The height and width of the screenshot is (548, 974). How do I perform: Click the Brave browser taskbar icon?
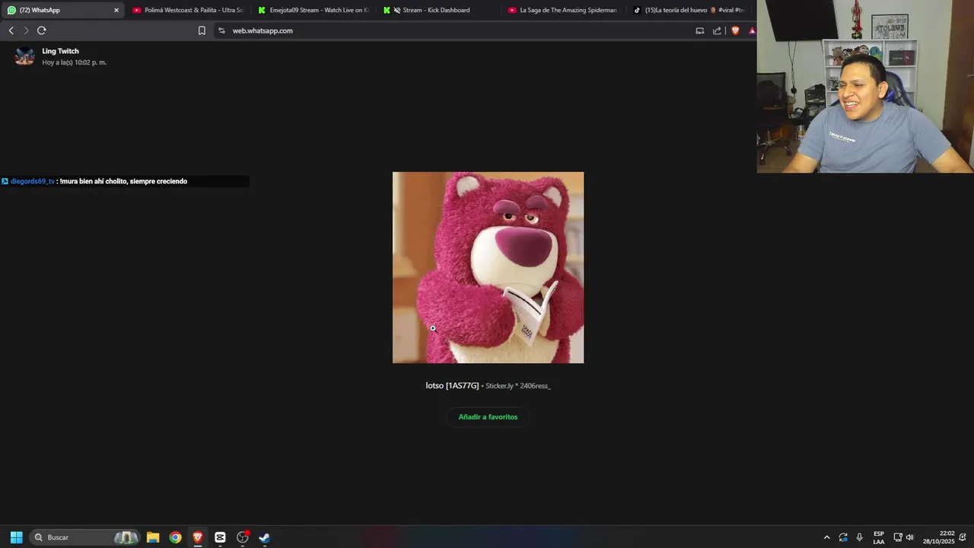coord(198,537)
